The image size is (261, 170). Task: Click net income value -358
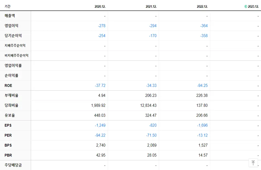tap(204, 36)
